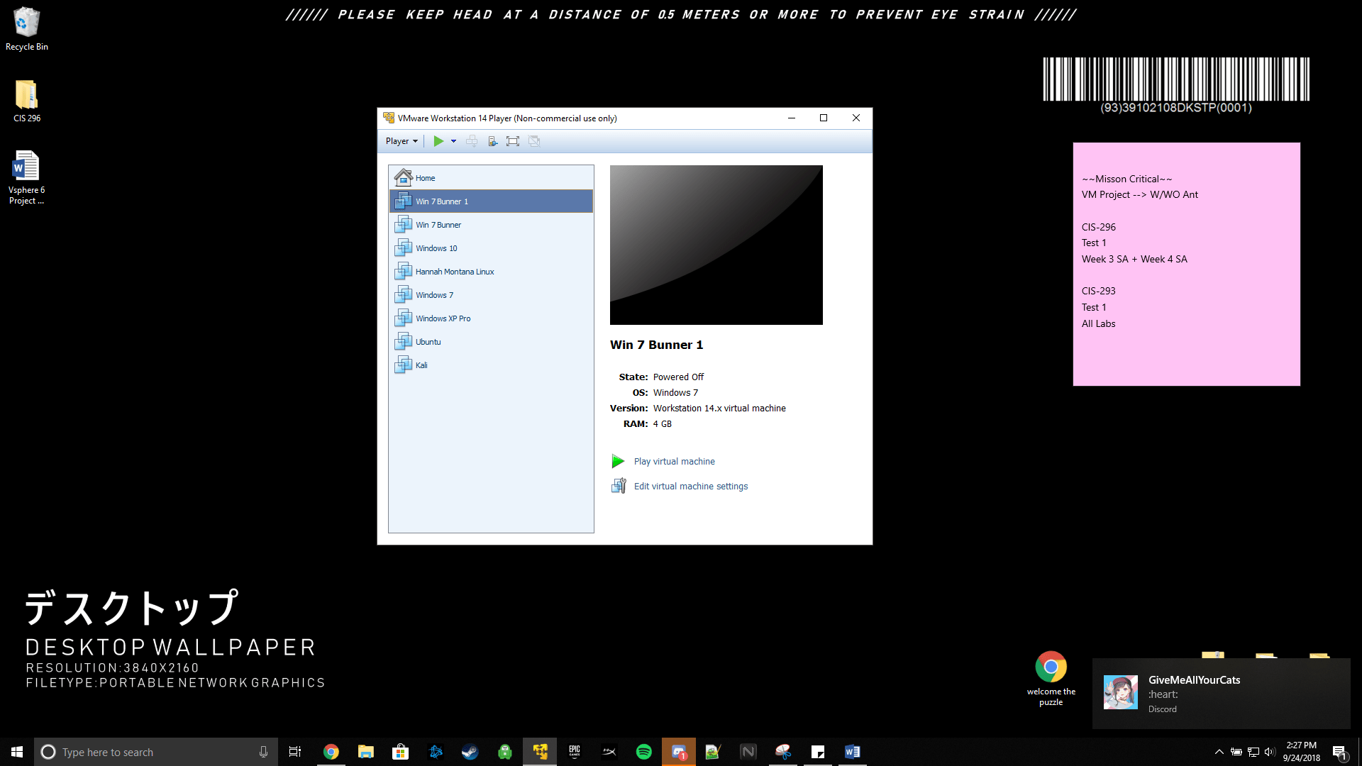This screenshot has height=766, width=1362.
Task: Click the Unity mode toolbar icon
Action: pyautogui.click(x=534, y=141)
